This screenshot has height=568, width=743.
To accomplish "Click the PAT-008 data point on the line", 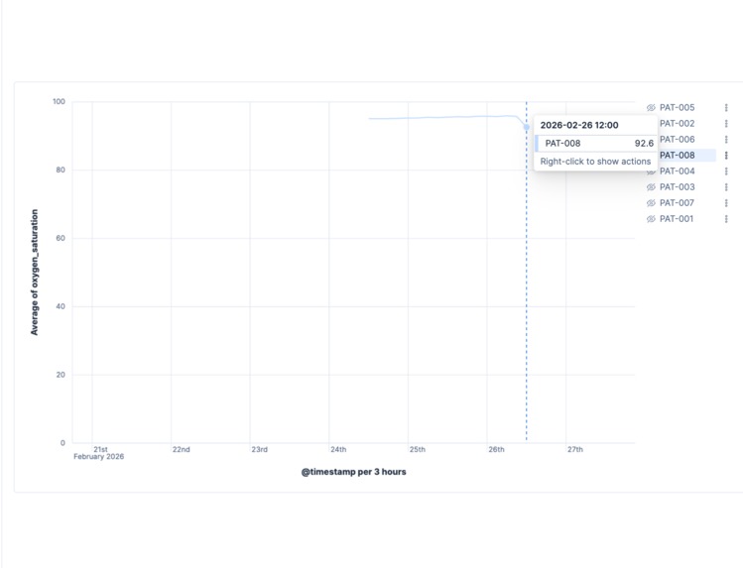I will (x=527, y=127).
